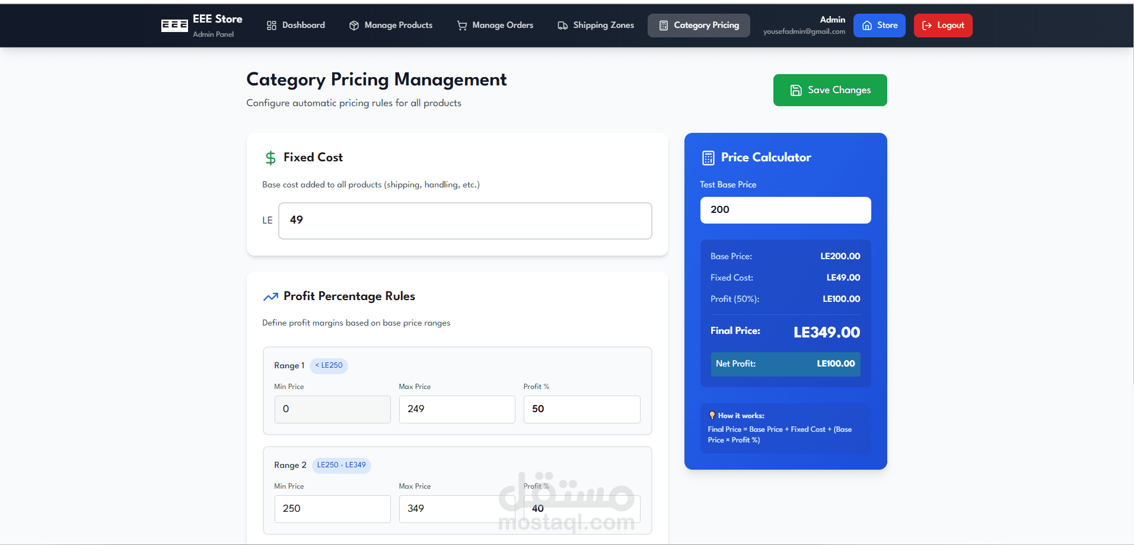The width and height of the screenshot is (1134, 545).
Task: Click the Logout arrow icon
Action: click(927, 26)
